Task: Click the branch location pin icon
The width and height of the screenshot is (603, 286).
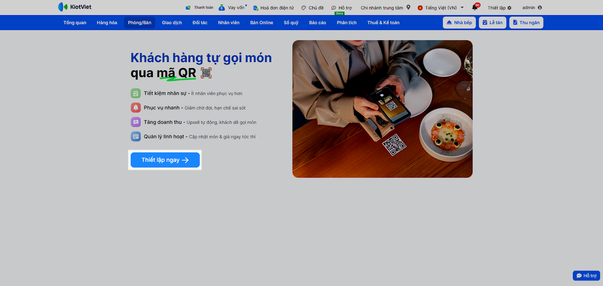Action: [x=408, y=7]
